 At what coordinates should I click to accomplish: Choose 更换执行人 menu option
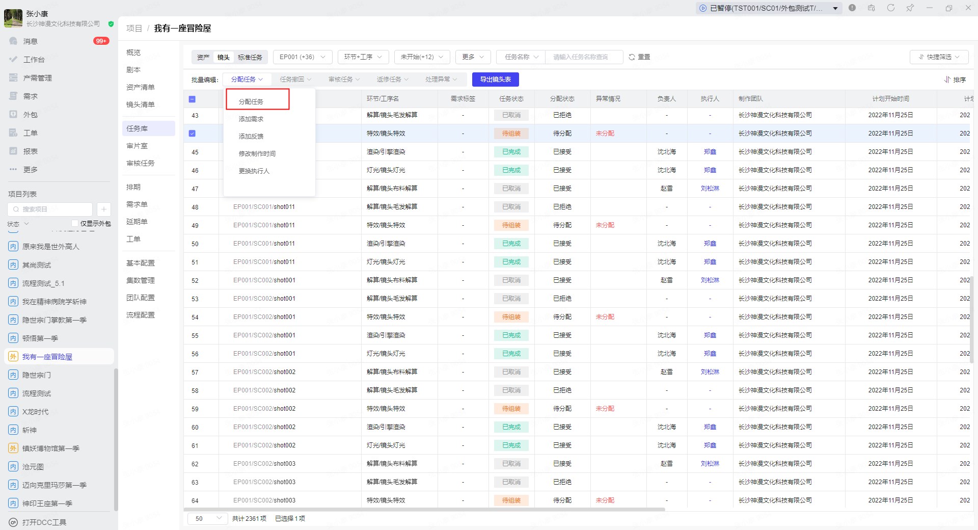click(x=254, y=171)
